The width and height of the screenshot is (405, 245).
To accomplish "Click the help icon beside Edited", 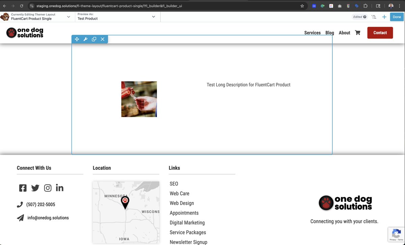I will 364,17.
